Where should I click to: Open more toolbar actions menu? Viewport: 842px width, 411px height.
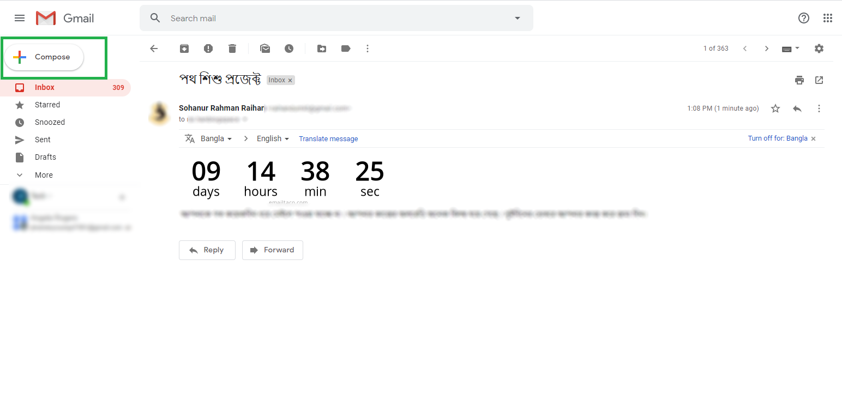(x=368, y=49)
